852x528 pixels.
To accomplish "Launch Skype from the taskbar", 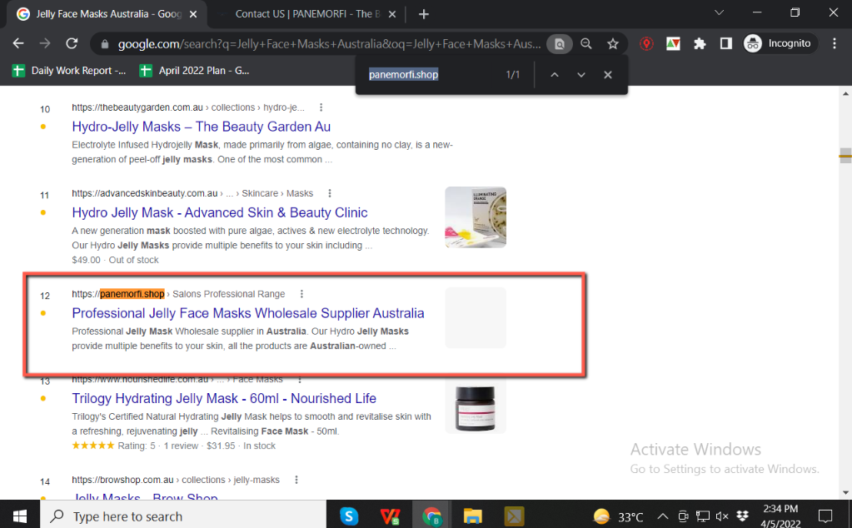I will point(349,516).
